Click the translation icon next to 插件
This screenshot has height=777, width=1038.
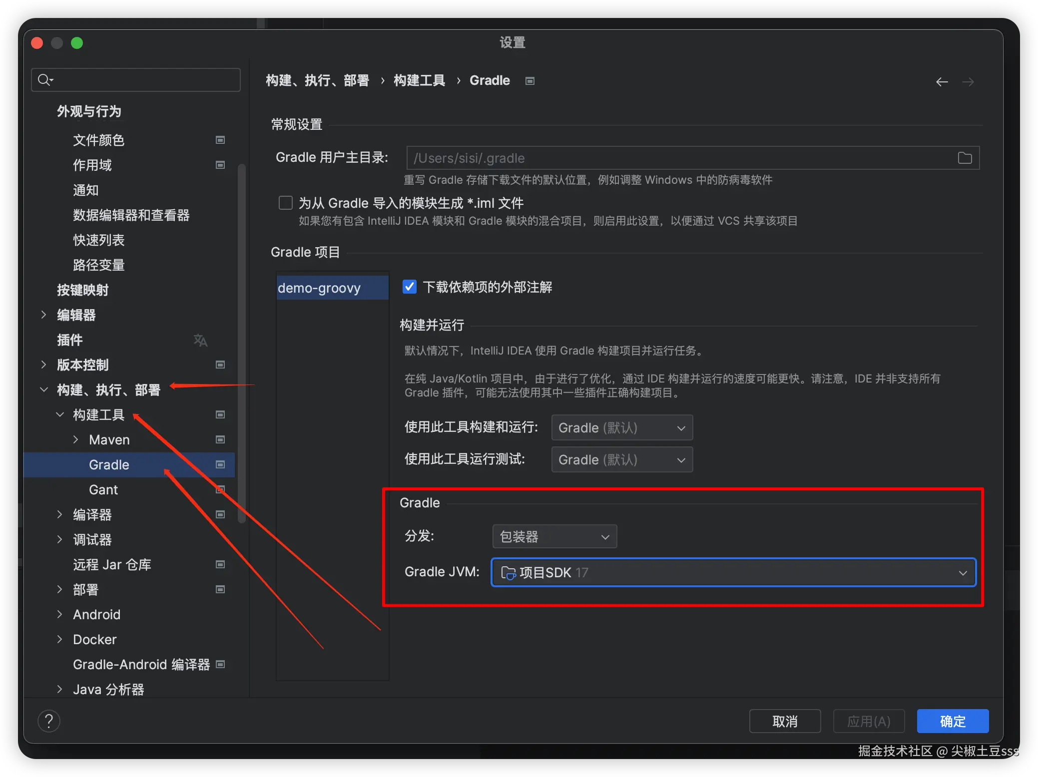tap(200, 340)
